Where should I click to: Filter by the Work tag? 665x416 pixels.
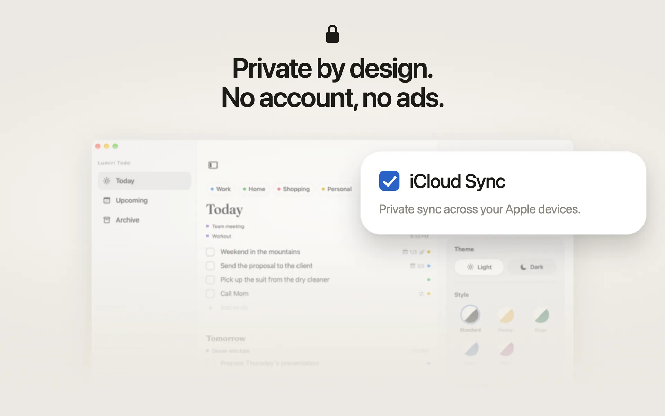(x=220, y=189)
